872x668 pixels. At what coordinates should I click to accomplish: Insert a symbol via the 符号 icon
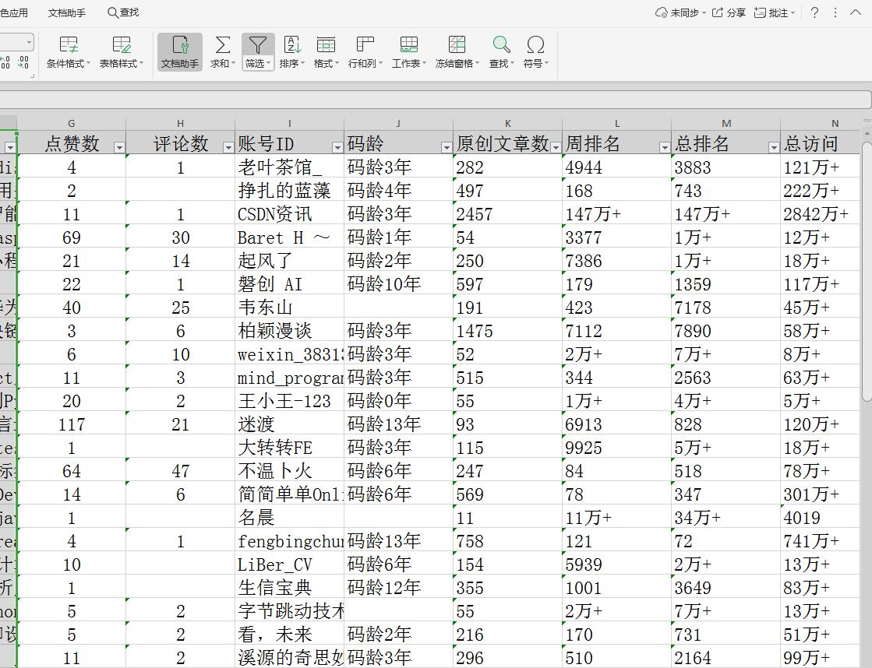pos(536,51)
